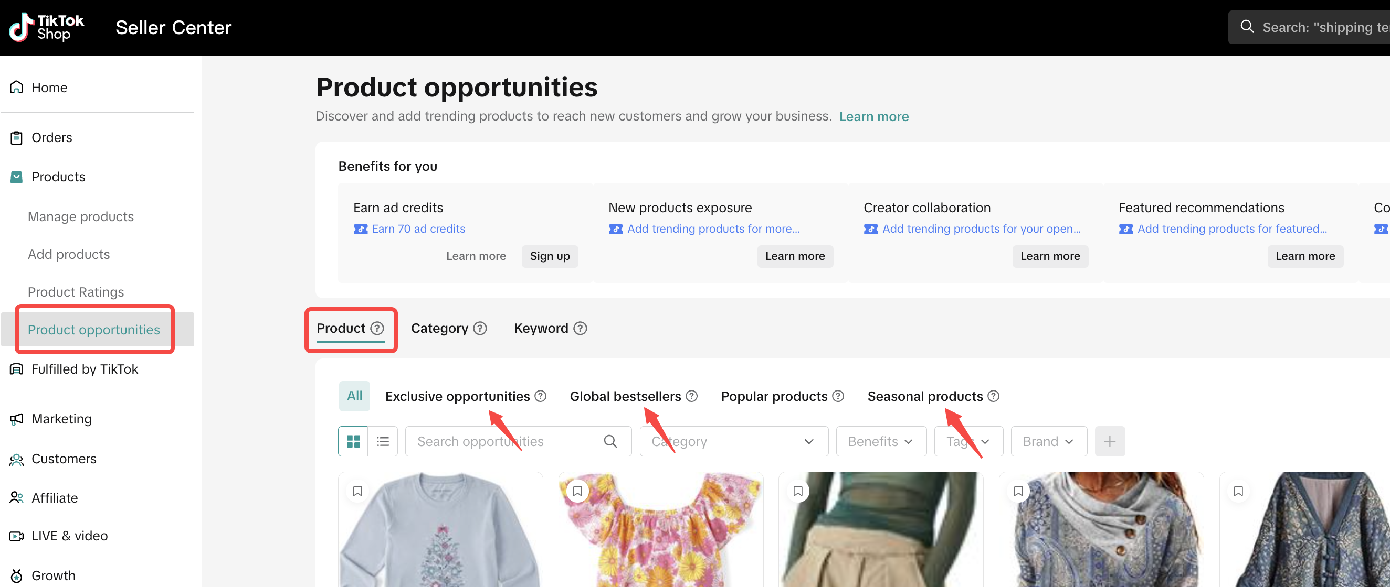Switch to grid view layout
The image size is (1390, 587).
[353, 442]
